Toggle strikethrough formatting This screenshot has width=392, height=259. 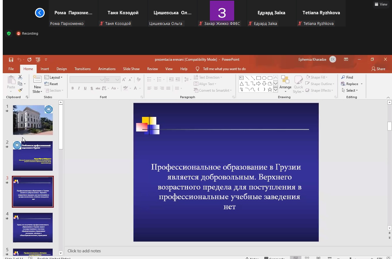[x=98, y=88]
